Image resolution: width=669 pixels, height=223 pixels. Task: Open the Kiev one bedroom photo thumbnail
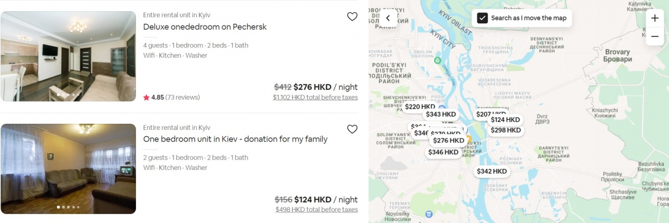[68, 168]
